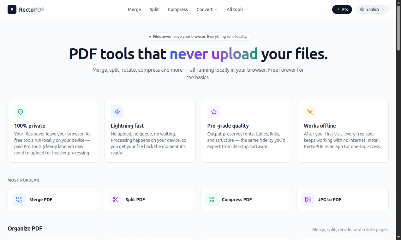Open the English language dropdown

click(x=372, y=9)
